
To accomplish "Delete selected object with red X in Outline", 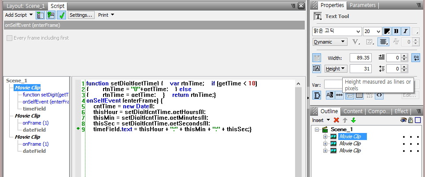I will pos(336,120).
